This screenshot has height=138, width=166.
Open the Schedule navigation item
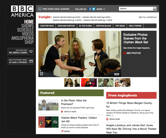pos(25,30)
